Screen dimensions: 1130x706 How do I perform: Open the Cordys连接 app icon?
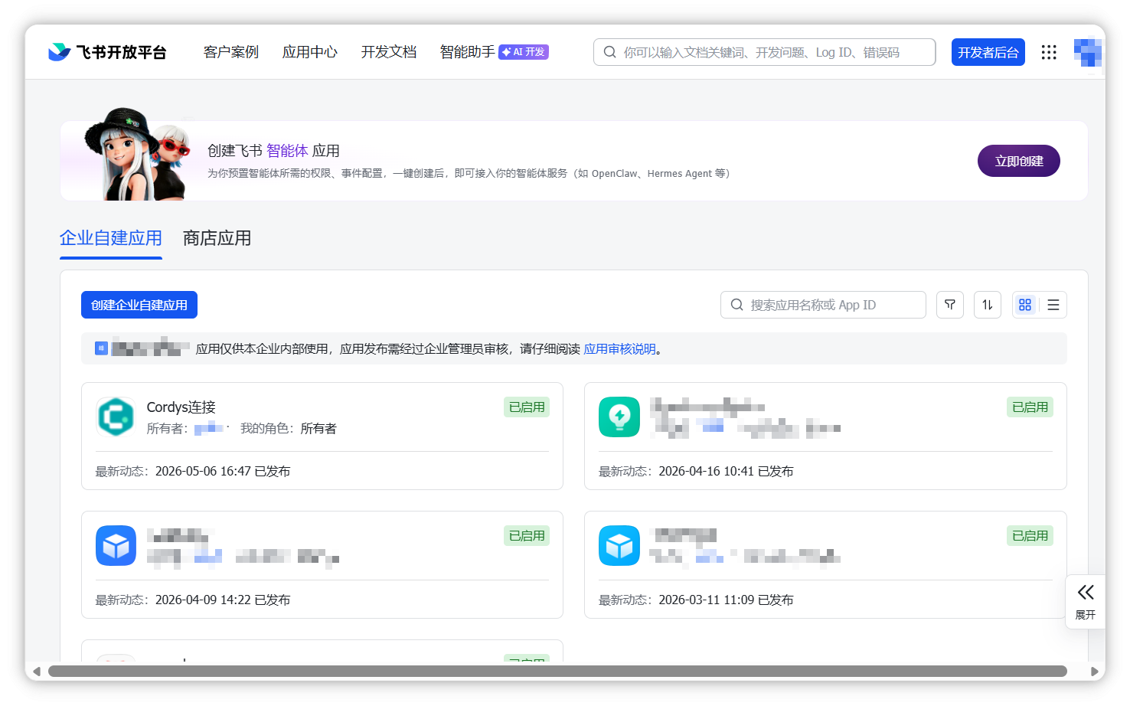(116, 417)
